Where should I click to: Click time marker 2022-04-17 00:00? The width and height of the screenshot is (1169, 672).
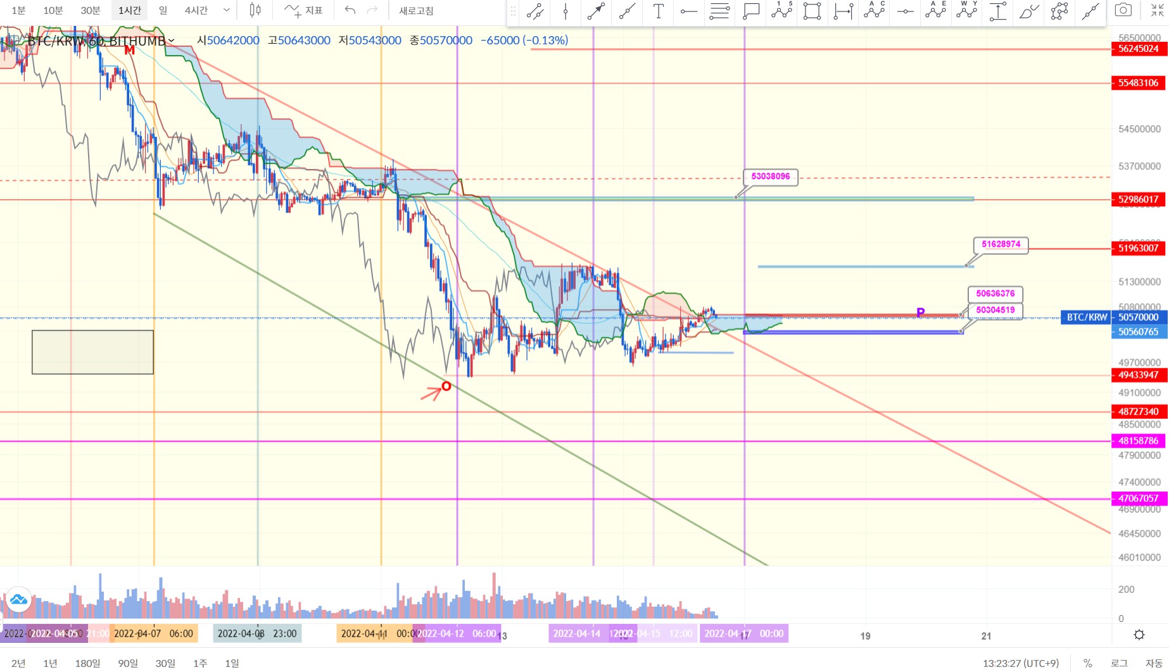pyautogui.click(x=744, y=633)
